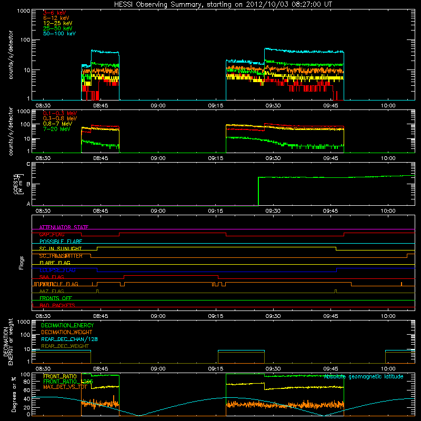The width and height of the screenshot is (421, 421).
Task: Select the ATTENUATOR_STATE flag label
Action: coord(64,227)
